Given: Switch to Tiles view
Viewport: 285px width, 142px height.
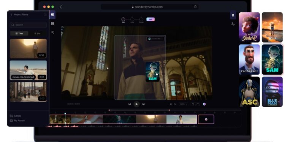Looking at the screenshot, I should tap(19, 33).
